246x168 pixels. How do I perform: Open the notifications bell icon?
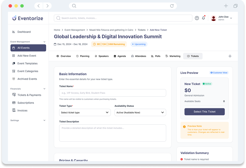(203, 18)
